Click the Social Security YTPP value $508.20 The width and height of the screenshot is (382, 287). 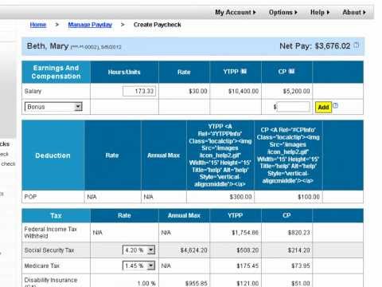pos(248,250)
